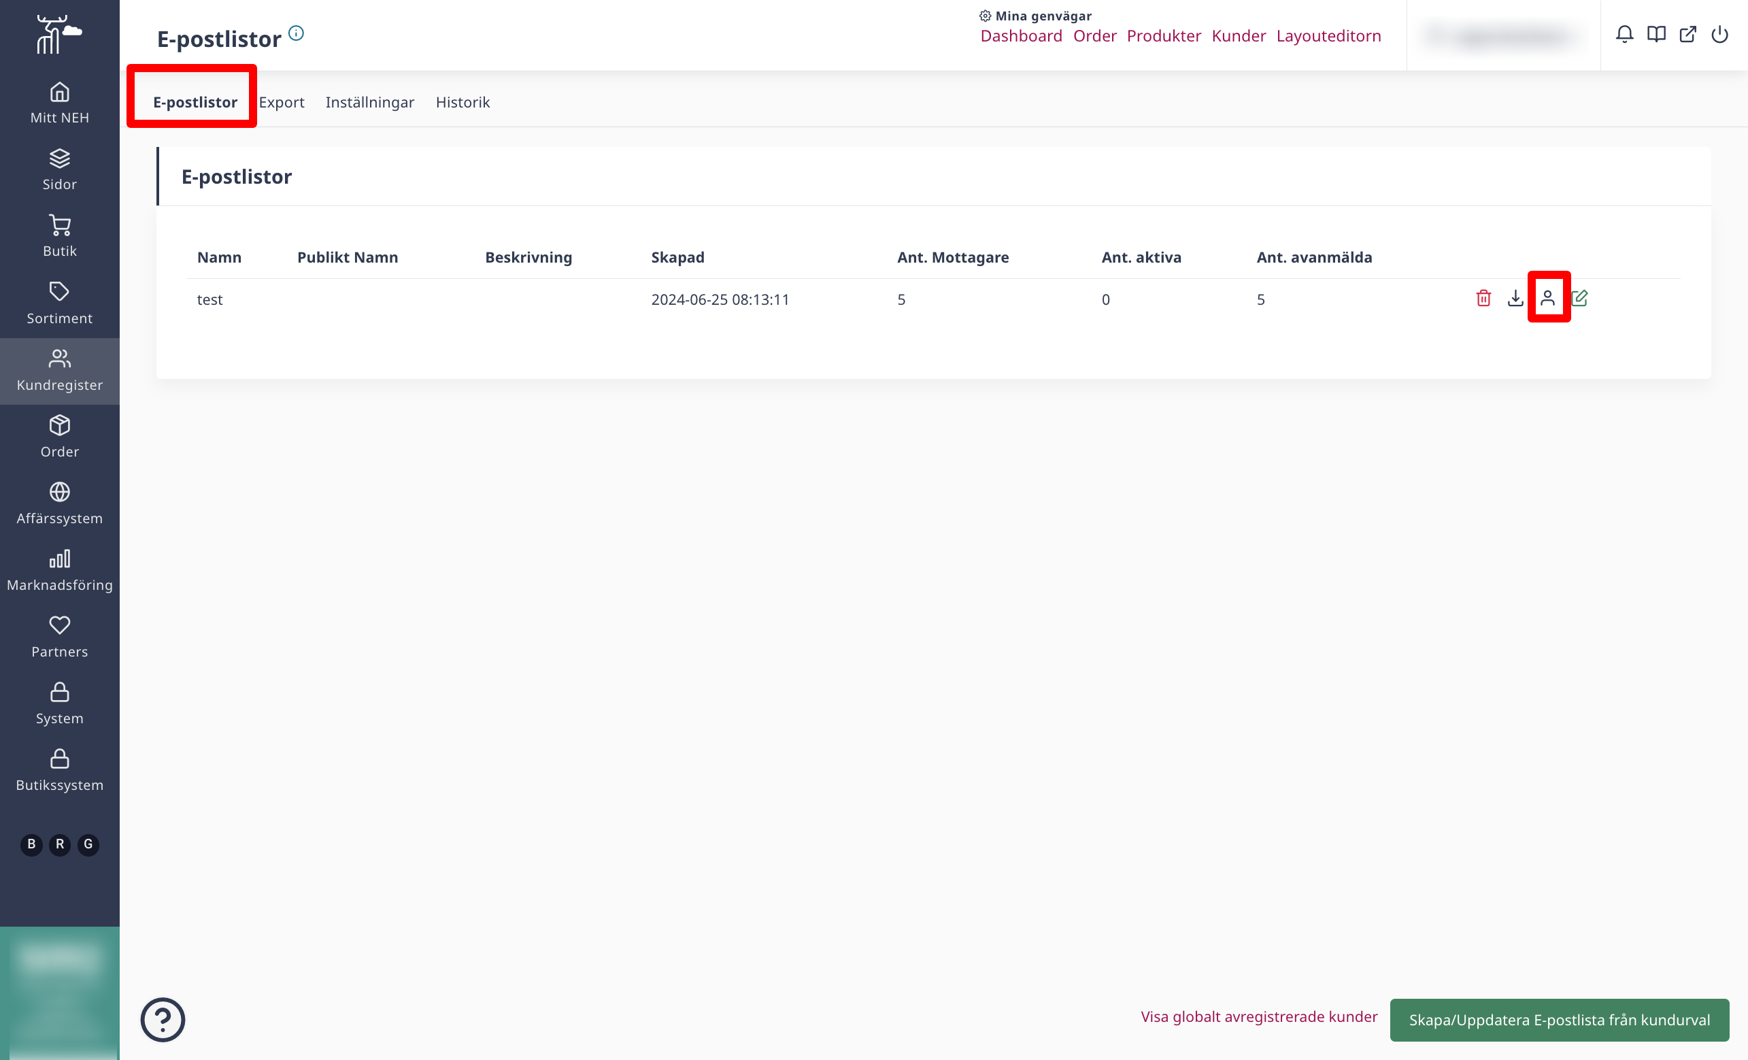Click the list name 'test'
1748x1060 pixels.
click(x=210, y=299)
